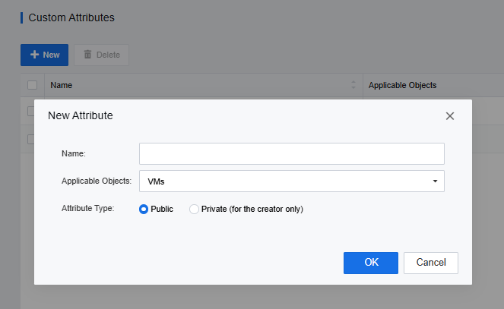The height and width of the screenshot is (309, 504).
Task: Open the Applicable Objects dropdown
Action: pyautogui.click(x=292, y=181)
